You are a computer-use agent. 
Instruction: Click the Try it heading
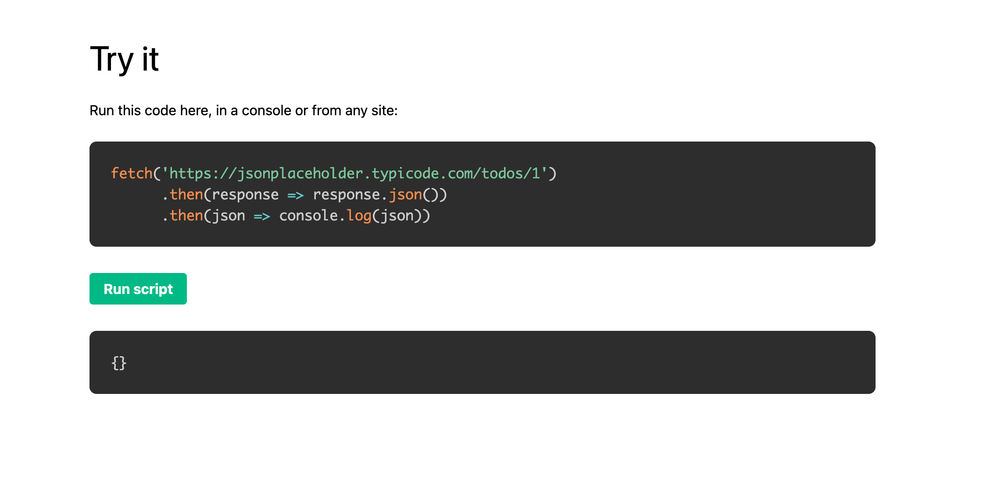pos(124,59)
